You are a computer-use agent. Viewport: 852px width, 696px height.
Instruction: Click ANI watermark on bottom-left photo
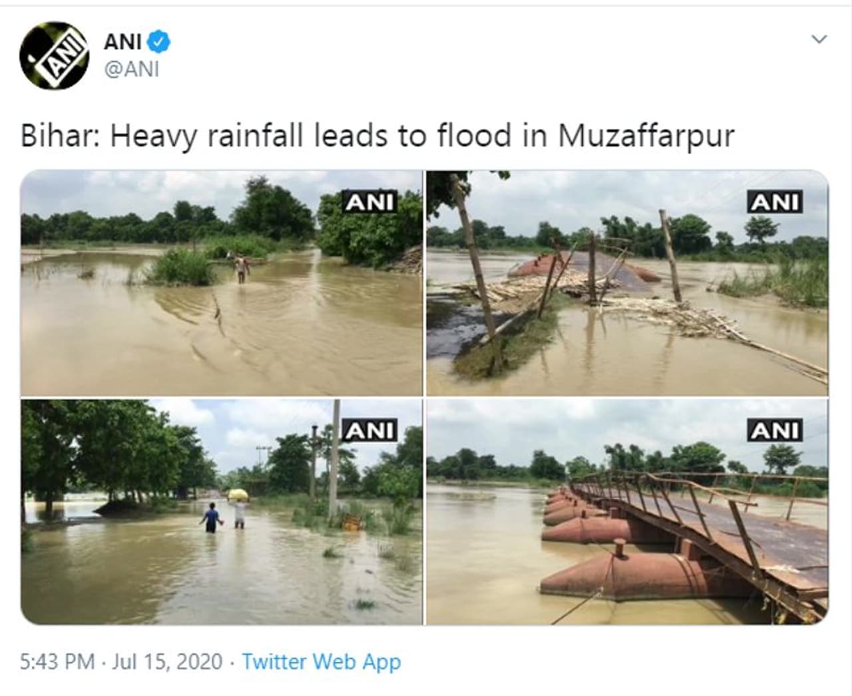[369, 431]
